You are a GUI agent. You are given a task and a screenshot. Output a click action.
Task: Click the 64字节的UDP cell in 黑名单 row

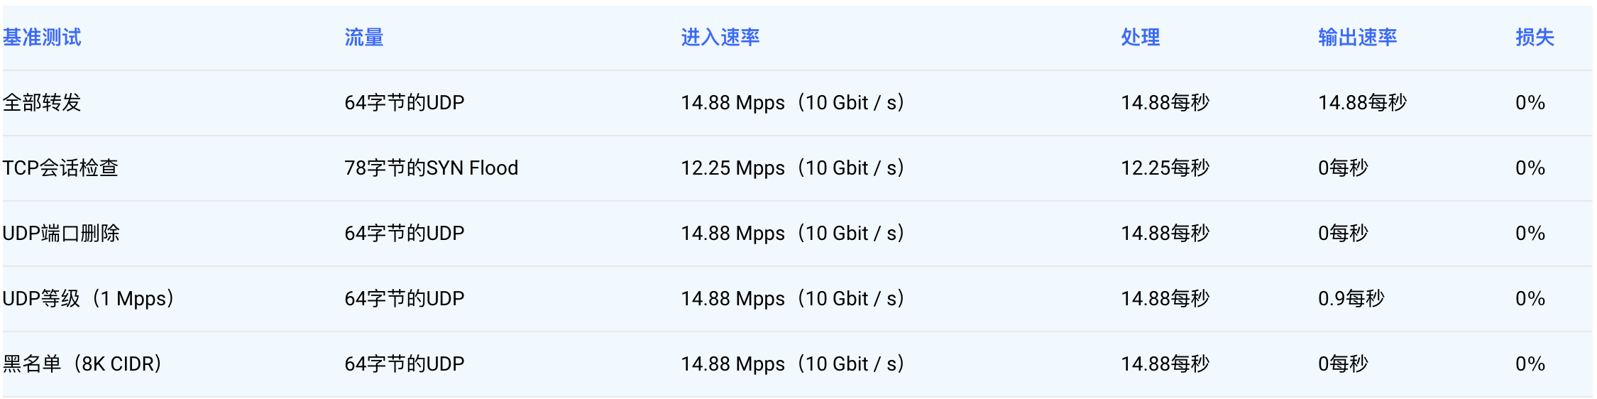click(x=404, y=364)
